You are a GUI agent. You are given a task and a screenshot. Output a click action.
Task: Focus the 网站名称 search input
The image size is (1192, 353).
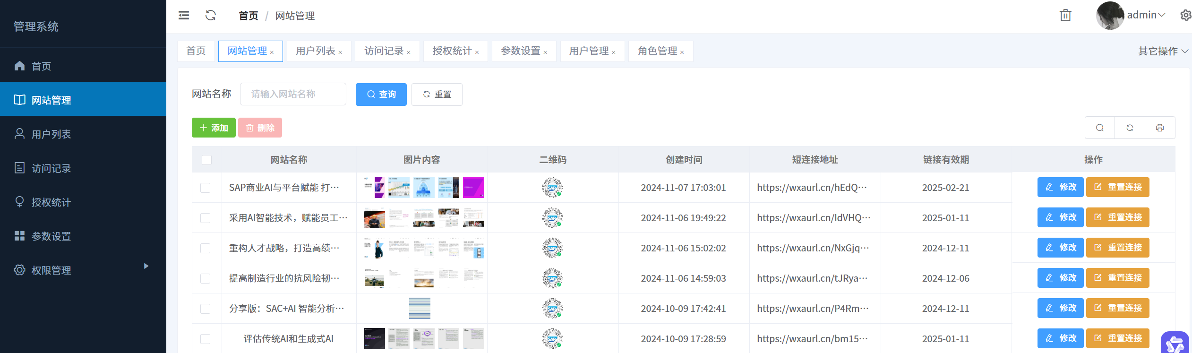pyautogui.click(x=293, y=94)
